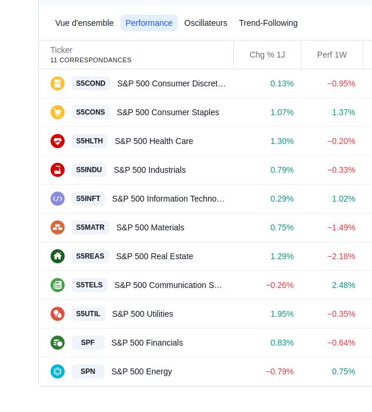Click the Materials bricks icon

(x=57, y=227)
